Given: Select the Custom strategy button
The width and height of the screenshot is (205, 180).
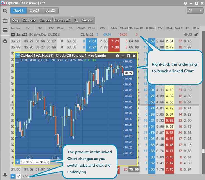Looking at the screenshot, I should tap(87, 20).
